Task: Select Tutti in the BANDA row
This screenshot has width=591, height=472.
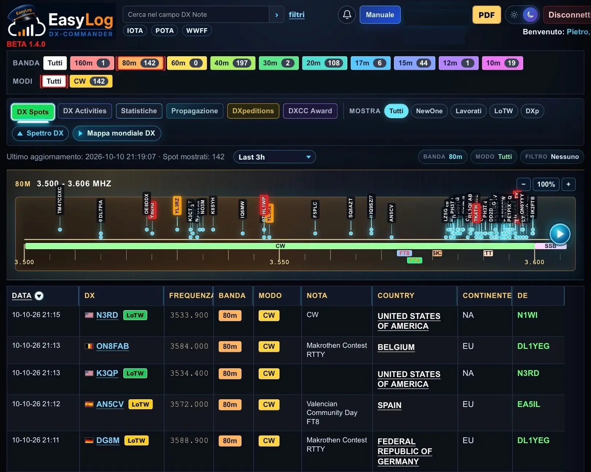Action: (55, 63)
